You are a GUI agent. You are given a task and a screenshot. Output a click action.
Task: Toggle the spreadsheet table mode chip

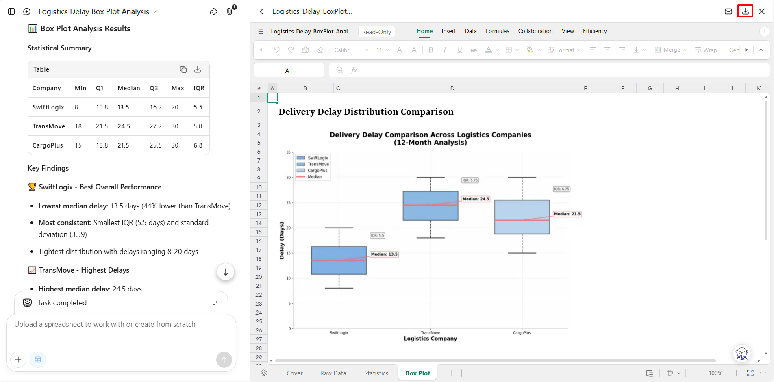coord(38,360)
